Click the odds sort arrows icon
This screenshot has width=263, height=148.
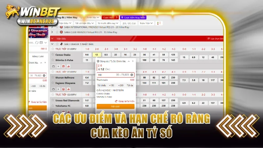pos(158,23)
